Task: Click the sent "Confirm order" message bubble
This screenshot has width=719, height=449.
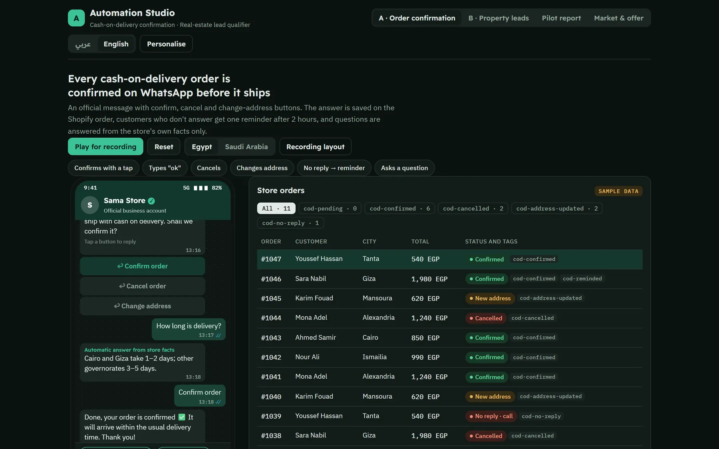Action: tap(200, 396)
